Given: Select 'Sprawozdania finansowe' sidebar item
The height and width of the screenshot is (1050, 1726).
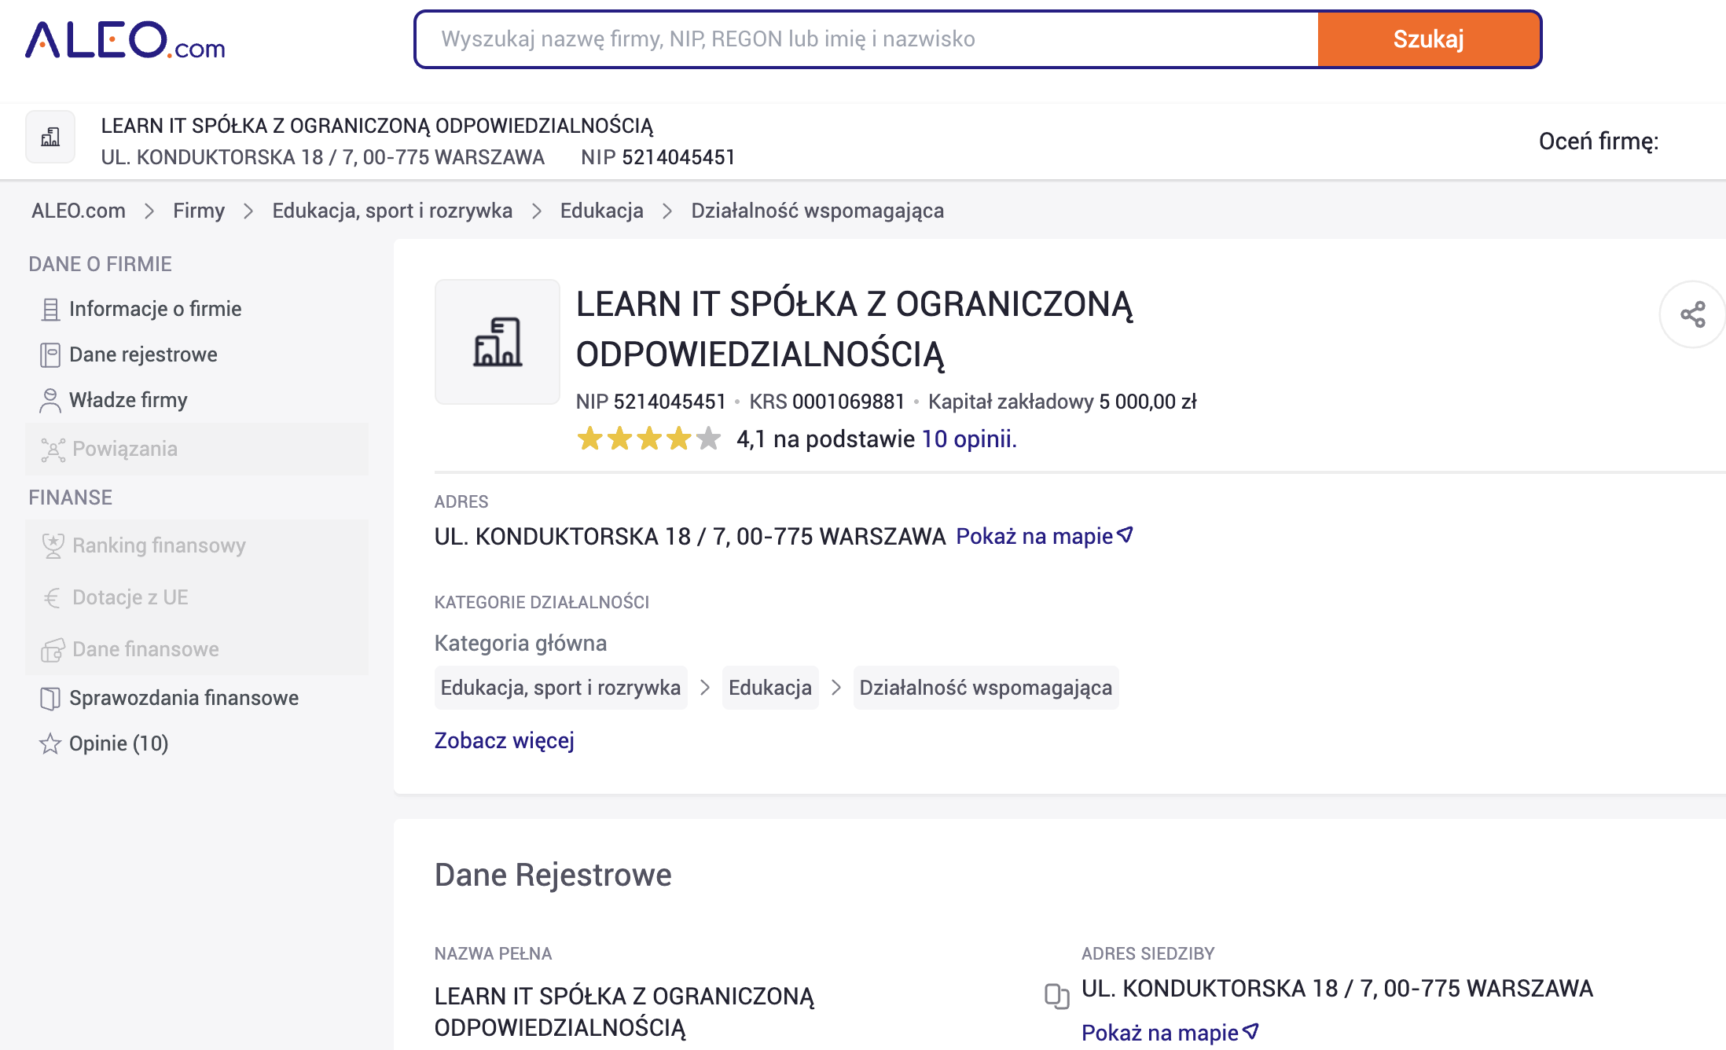Looking at the screenshot, I should coord(183,698).
